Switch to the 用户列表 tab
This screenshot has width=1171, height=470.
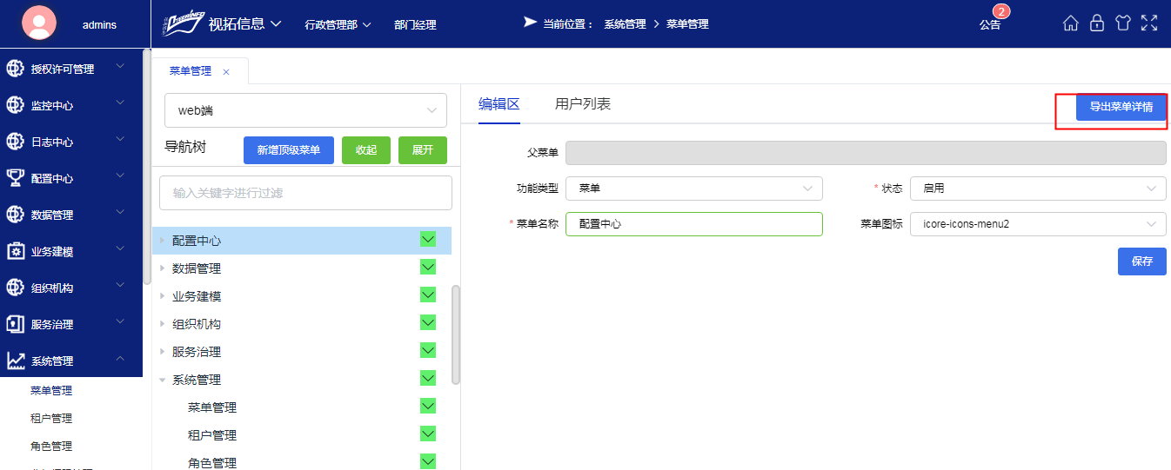583,104
